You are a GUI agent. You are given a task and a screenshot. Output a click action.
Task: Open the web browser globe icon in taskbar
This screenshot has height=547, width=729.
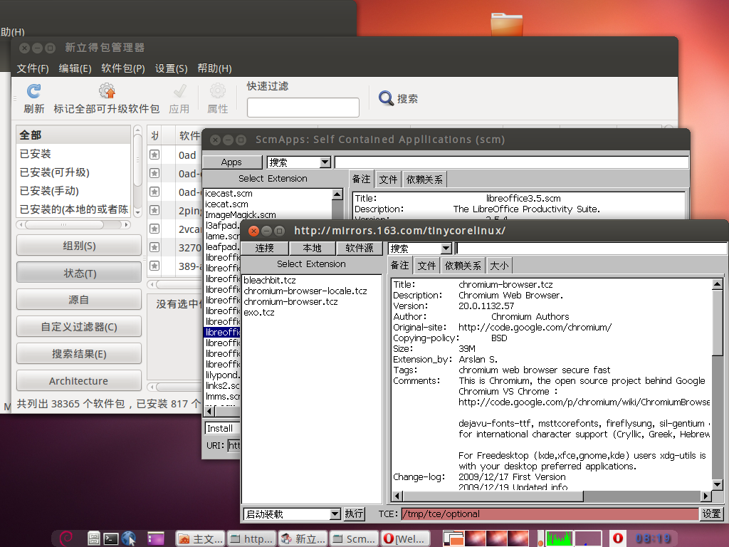pyautogui.click(x=129, y=538)
